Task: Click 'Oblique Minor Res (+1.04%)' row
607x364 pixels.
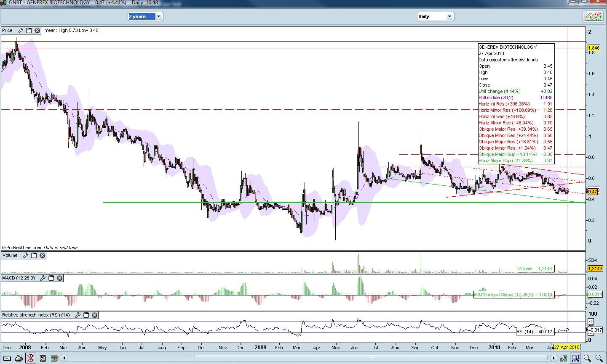Action: coord(516,148)
